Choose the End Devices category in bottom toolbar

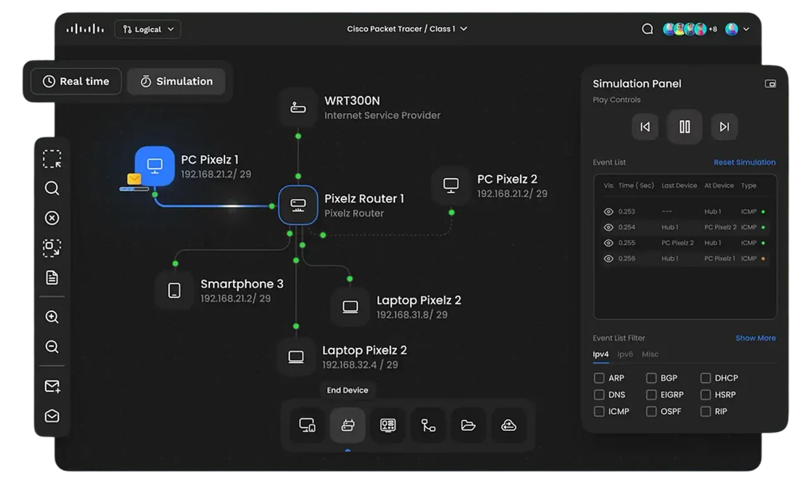[x=307, y=425]
